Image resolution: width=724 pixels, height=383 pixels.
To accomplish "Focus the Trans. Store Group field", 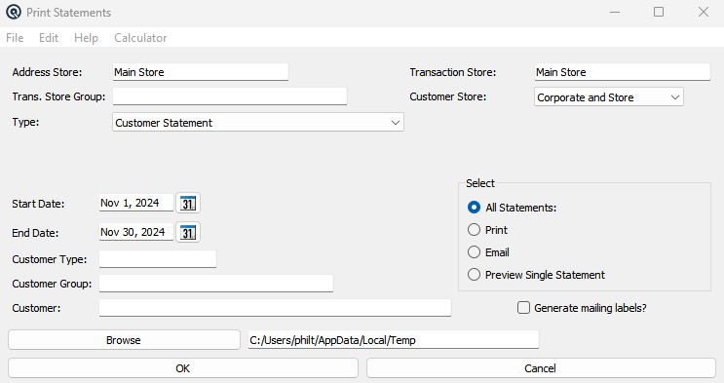I will click(230, 96).
